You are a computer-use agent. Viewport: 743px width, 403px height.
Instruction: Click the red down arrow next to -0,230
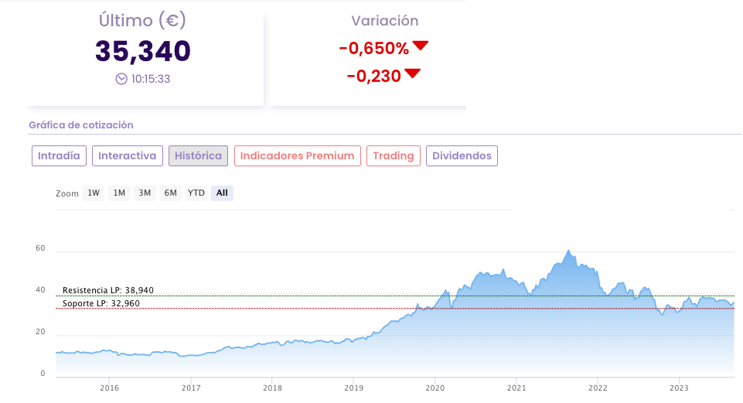coord(412,73)
